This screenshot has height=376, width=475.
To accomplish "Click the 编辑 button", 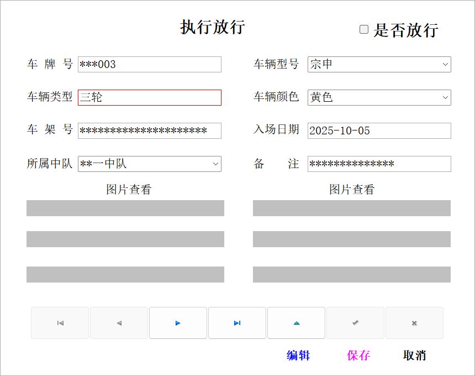I will [298, 355].
